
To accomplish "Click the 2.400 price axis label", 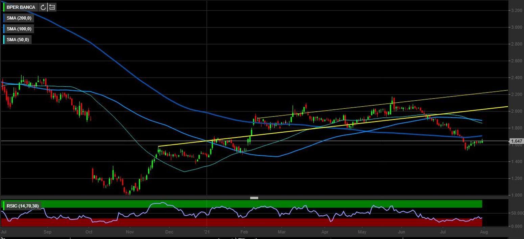I will click(x=517, y=78).
